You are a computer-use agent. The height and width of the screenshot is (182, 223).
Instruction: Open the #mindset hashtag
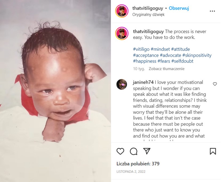[160, 49]
